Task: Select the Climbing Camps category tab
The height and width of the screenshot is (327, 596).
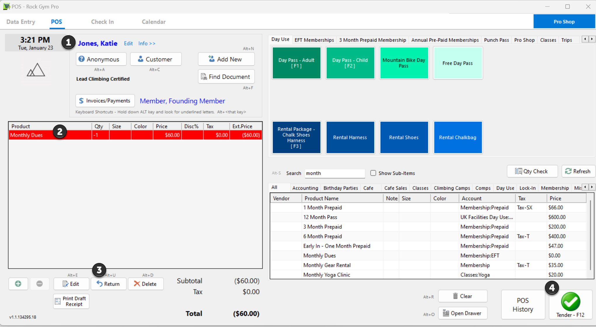Action: pyautogui.click(x=452, y=188)
